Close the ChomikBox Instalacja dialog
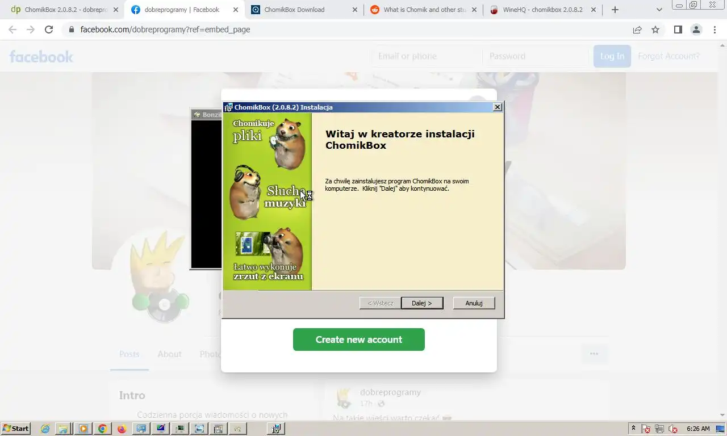 pos(498,107)
